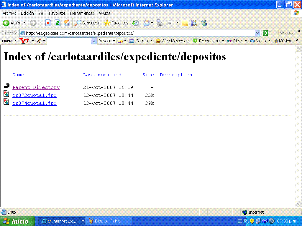
Task: Print the page with printer icon
Action: [x=159, y=23]
